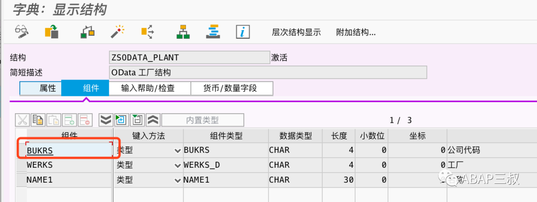Image resolution: width=537 pixels, height=202 pixels.
Task: Select the 组件 tab
Action: (85, 88)
